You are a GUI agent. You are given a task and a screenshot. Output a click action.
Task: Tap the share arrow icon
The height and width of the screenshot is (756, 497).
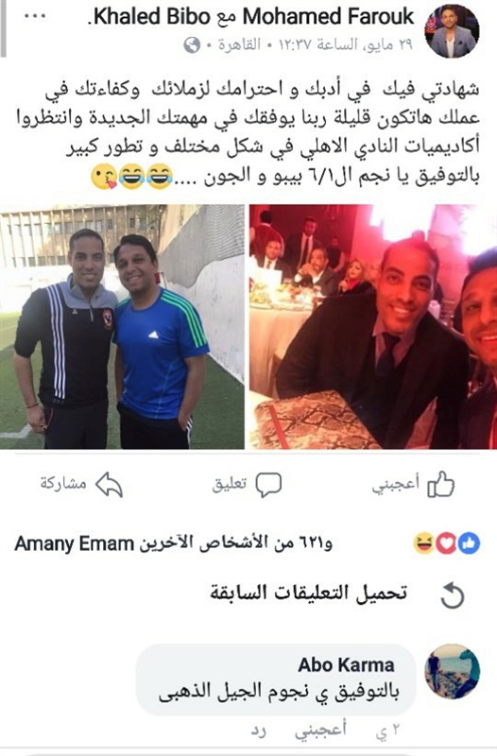pos(110,485)
